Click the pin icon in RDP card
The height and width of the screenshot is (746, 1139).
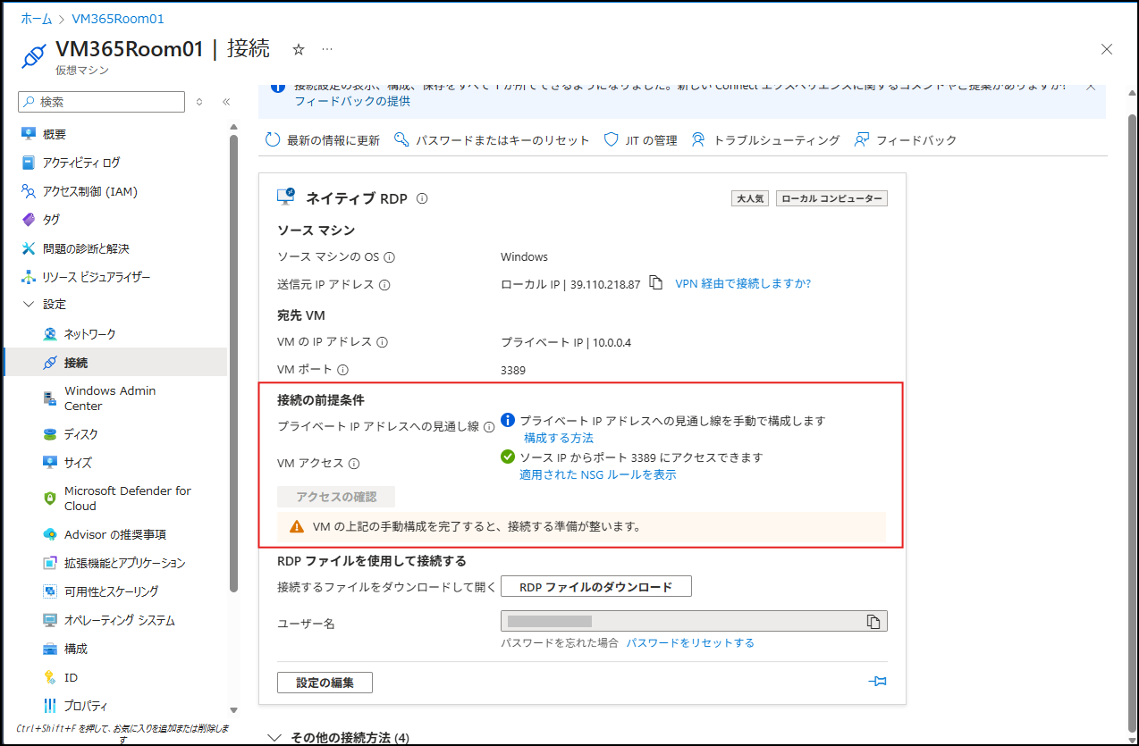[x=877, y=682]
